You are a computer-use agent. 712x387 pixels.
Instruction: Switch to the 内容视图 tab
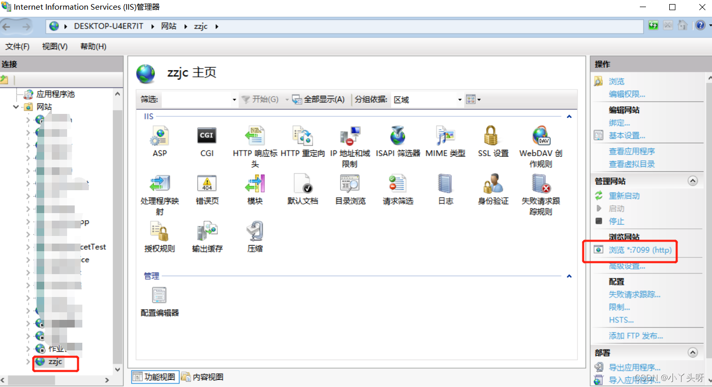[203, 377]
